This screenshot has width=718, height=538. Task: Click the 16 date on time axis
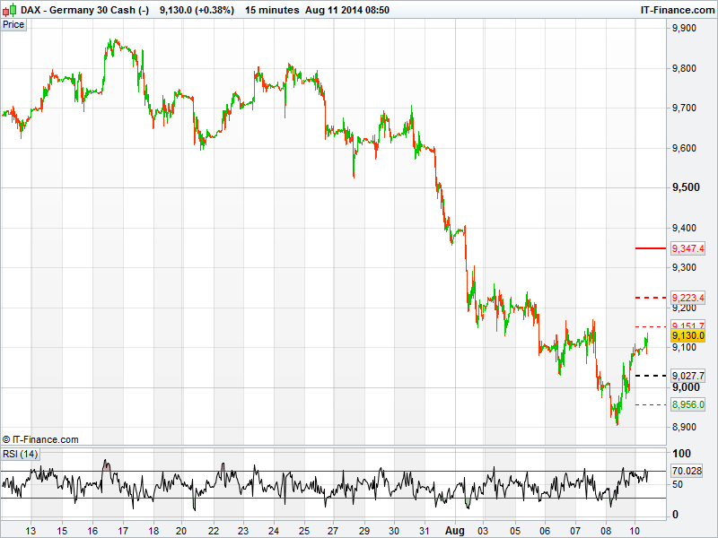(x=92, y=529)
